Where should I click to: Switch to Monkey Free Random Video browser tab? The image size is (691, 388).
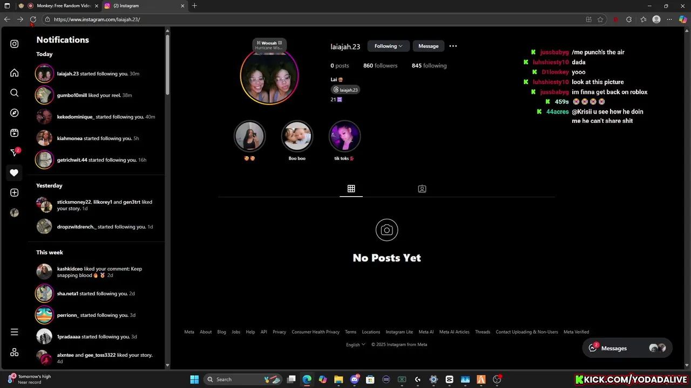59,5
